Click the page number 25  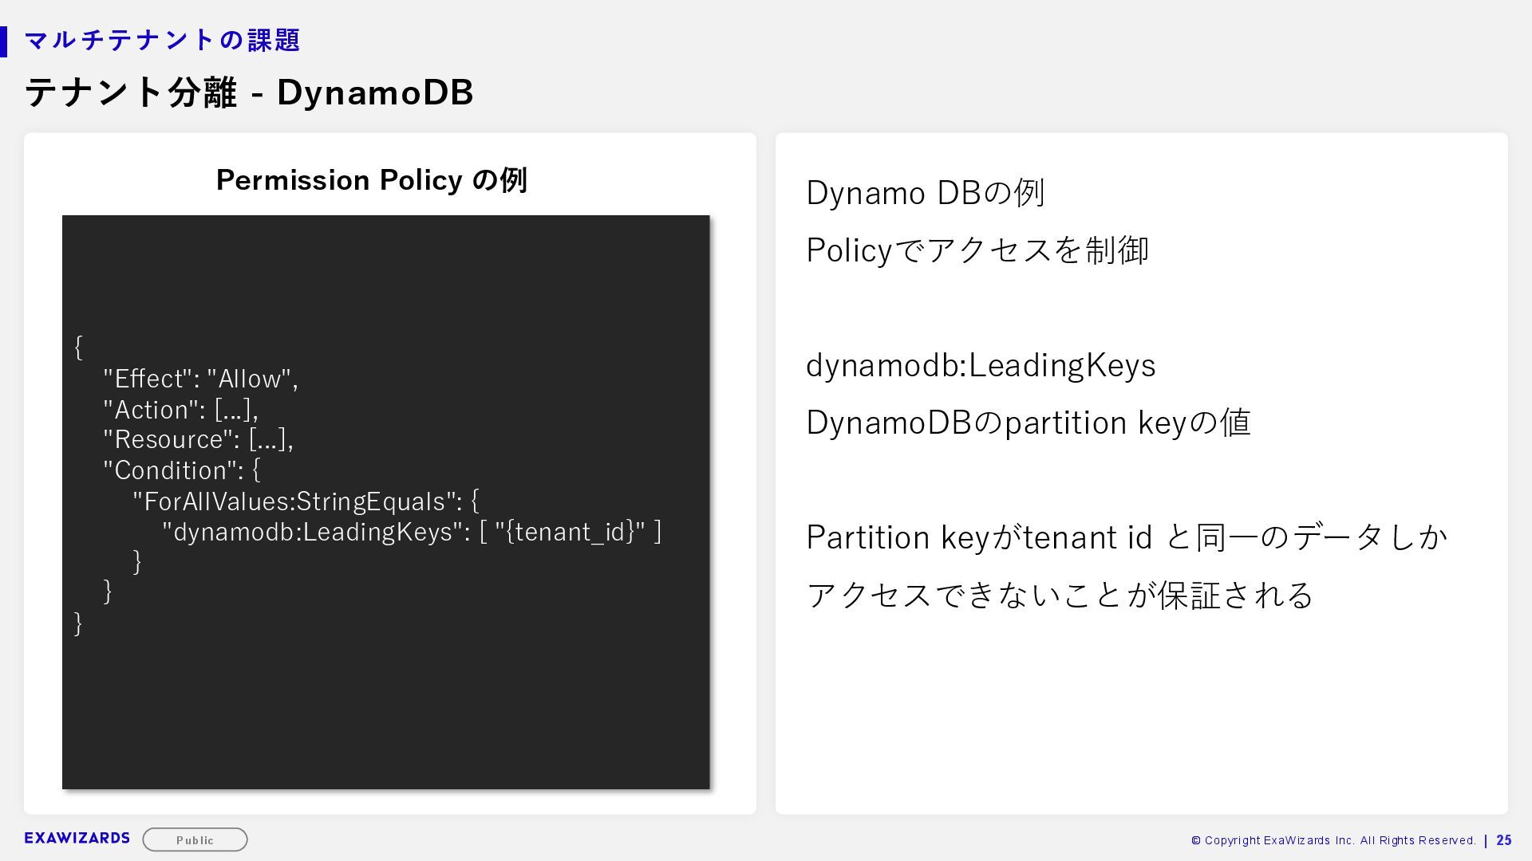tap(1504, 840)
